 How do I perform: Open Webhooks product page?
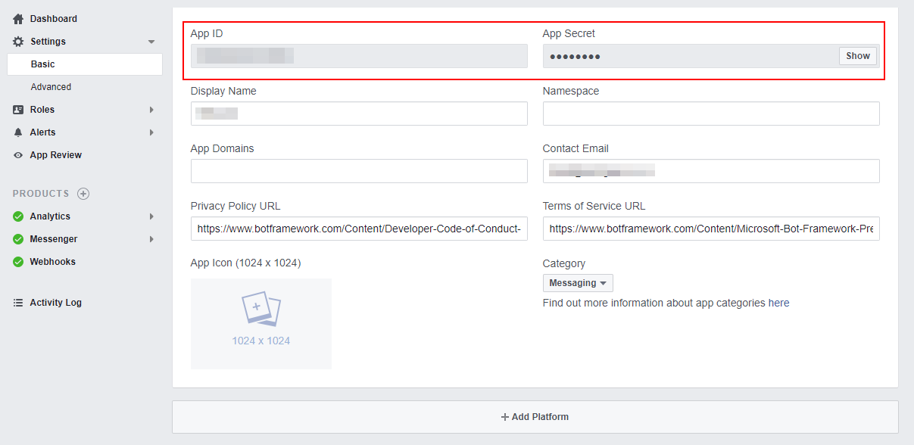52,262
